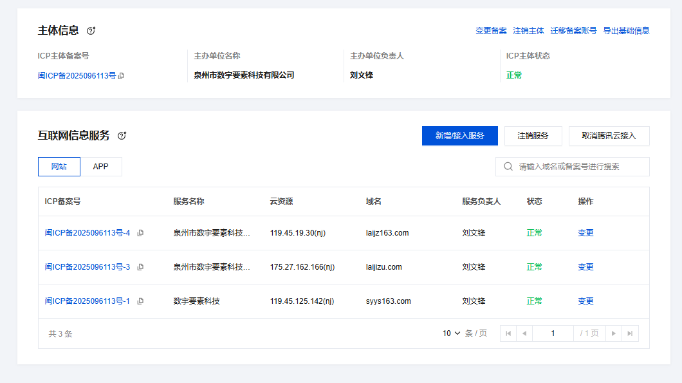The width and height of the screenshot is (682, 383).
Task: Click the 云资源 column header
Action: (x=281, y=201)
